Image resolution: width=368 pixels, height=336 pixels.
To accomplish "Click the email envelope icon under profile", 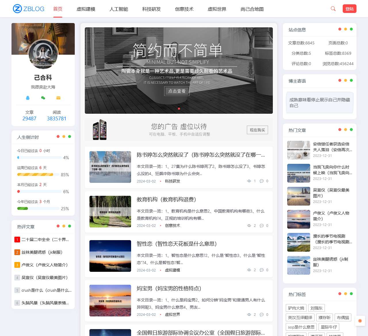I will [x=58, y=98].
